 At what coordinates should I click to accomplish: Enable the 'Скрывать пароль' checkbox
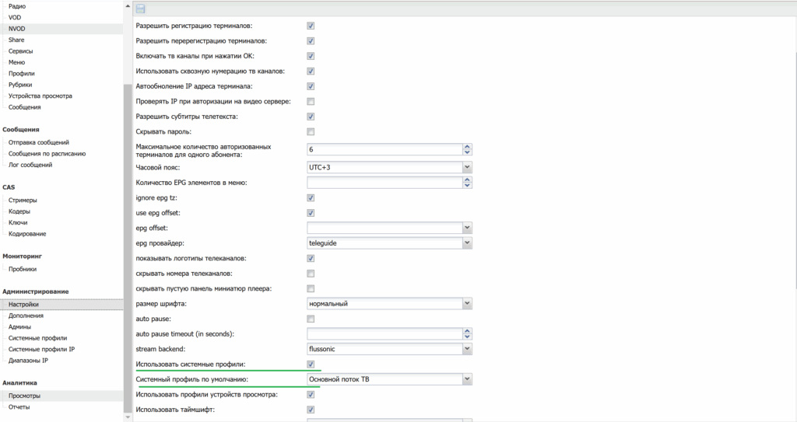[311, 131]
